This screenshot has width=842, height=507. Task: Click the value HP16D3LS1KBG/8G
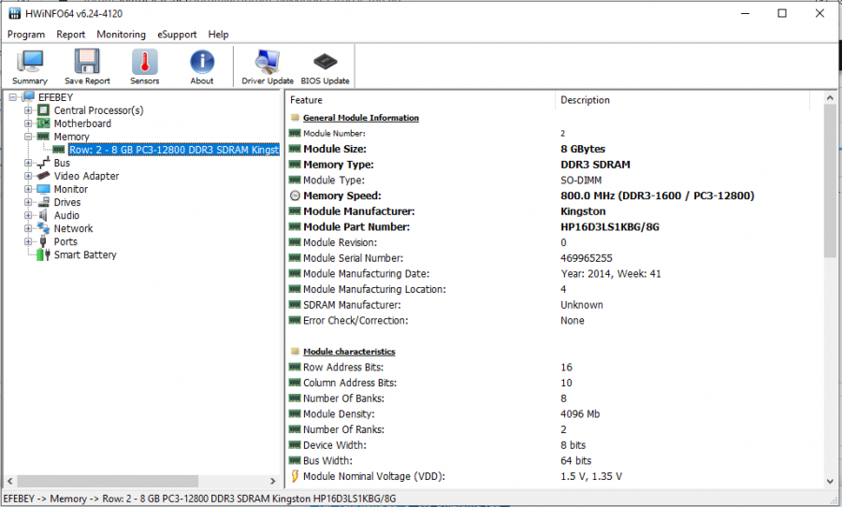click(x=610, y=227)
